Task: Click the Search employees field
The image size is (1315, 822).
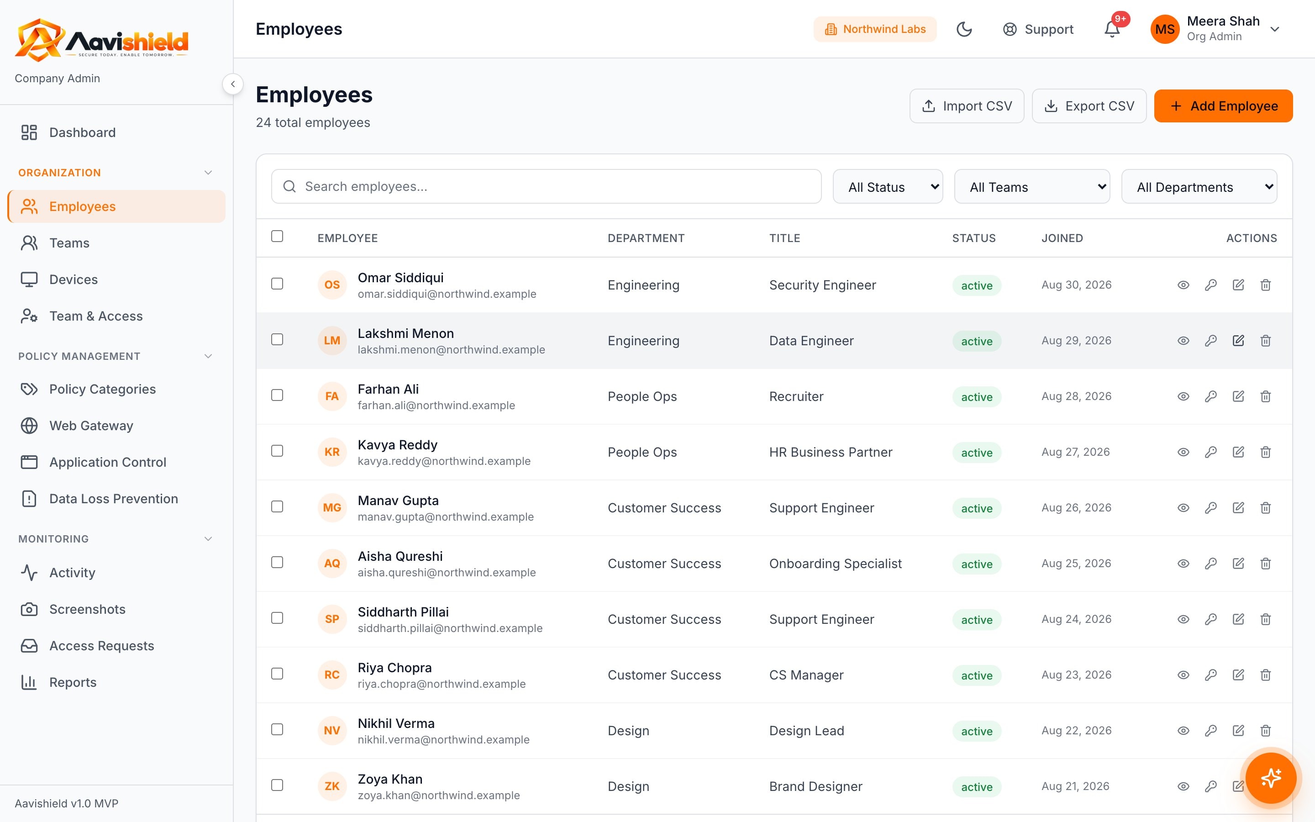Action: click(546, 187)
